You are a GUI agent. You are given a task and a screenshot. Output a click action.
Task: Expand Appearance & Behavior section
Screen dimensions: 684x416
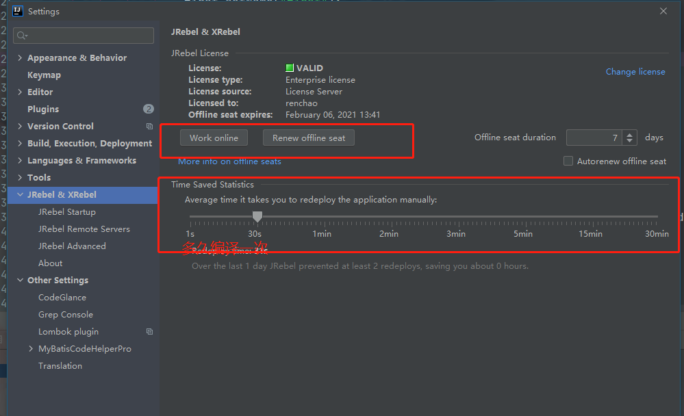(20, 57)
